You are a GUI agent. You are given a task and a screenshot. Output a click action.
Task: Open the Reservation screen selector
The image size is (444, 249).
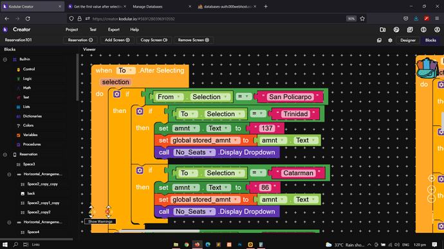tap(80, 40)
